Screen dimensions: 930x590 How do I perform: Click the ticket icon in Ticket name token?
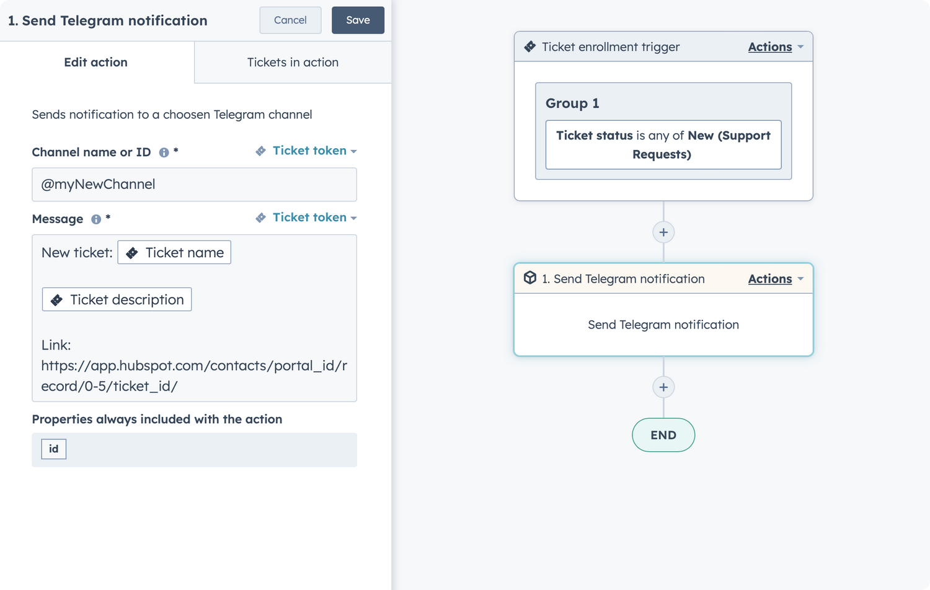pos(132,253)
